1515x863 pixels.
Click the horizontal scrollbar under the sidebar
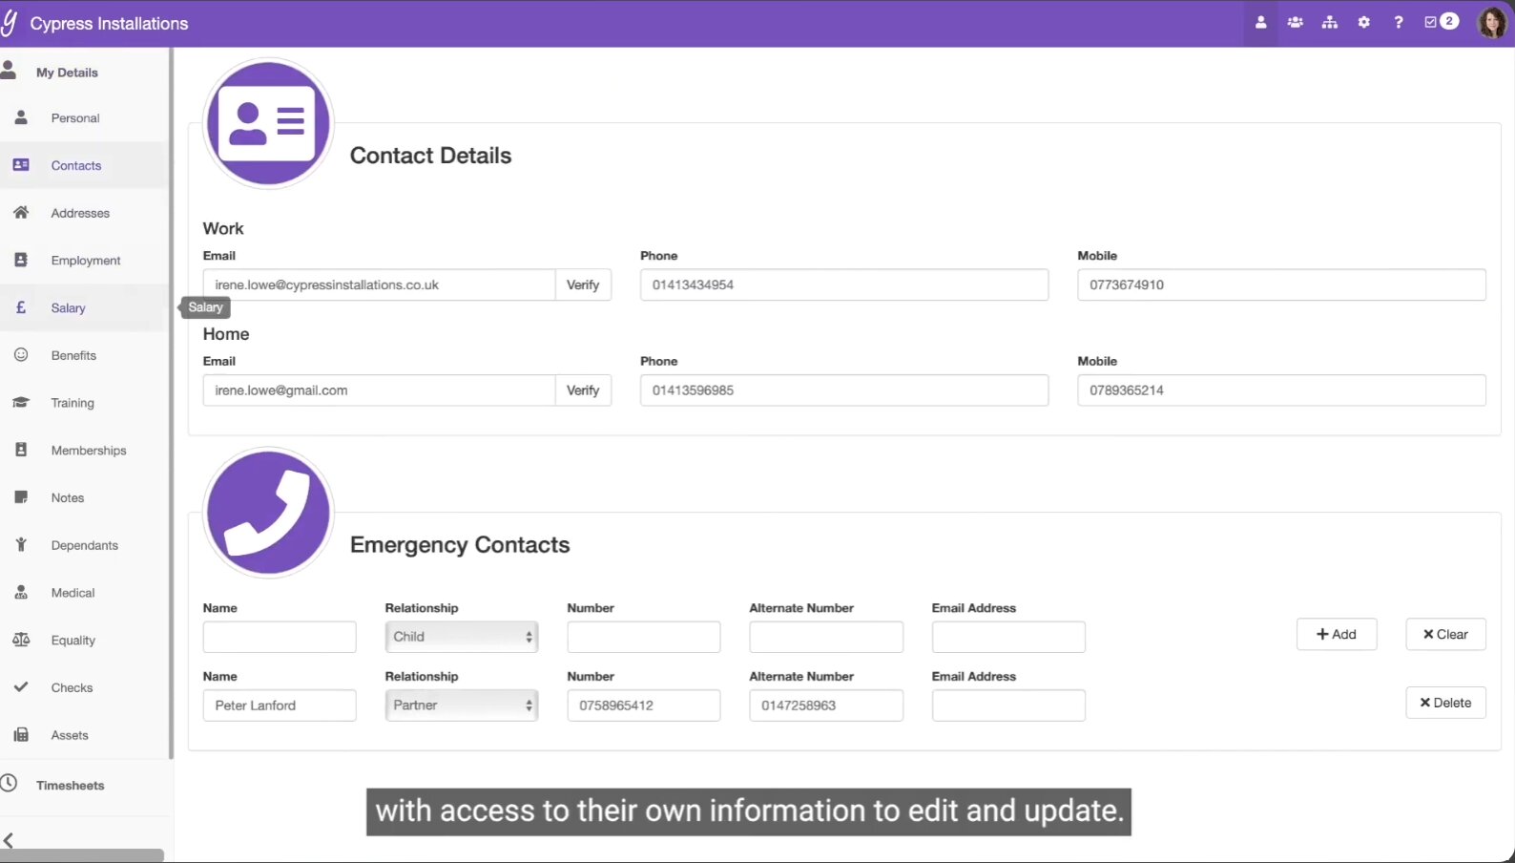click(82, 855)
